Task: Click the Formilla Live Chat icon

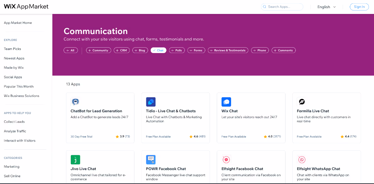Action: point(302,102)
